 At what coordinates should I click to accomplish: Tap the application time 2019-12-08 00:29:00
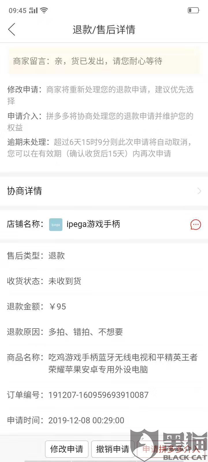point(86,420)
